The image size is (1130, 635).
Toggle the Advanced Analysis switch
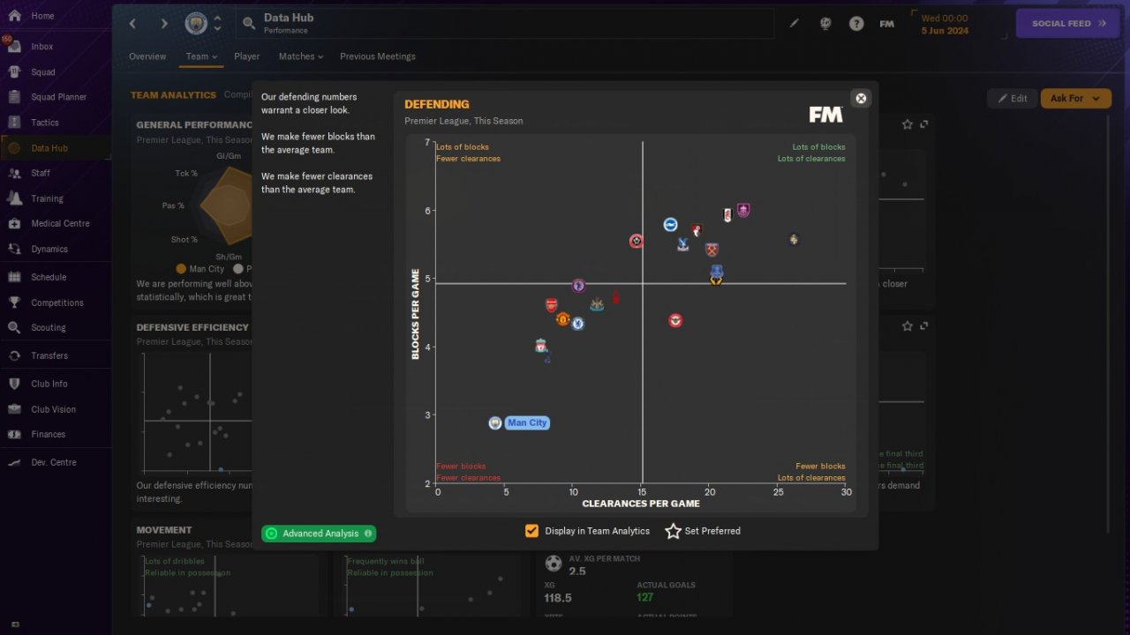pos(319,534)
